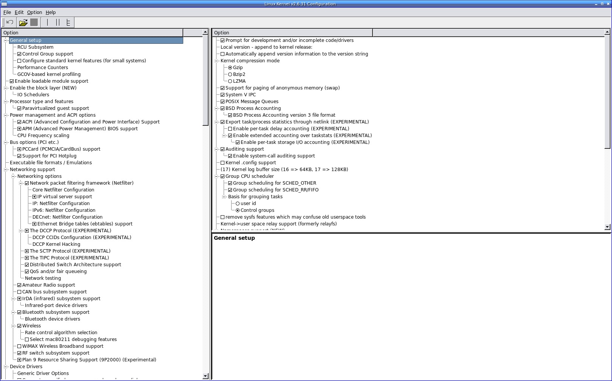This screenshot has width=612, height=381.
Task: Switch to Single View using the one-bar icon
Action: [48, 23]
